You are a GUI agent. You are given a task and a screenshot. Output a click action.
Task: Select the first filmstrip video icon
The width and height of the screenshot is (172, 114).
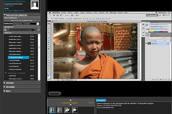pyautogui.click(x=53, y=110)
